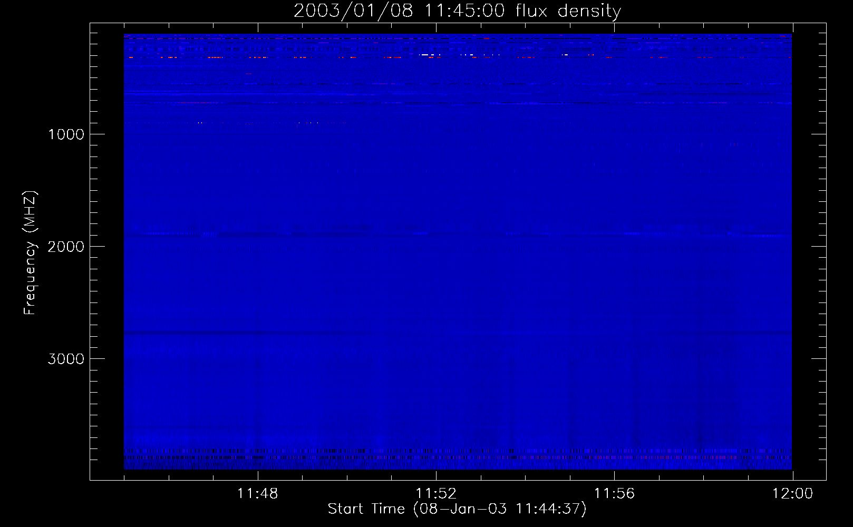Click the 11:48 time tick label
This screenshot has width=853, height=527.
click(257, 494)
